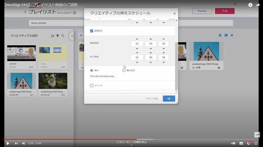Decrease the 終了時間 second value
The image size is (263, 147).
[x=163, y=62]
